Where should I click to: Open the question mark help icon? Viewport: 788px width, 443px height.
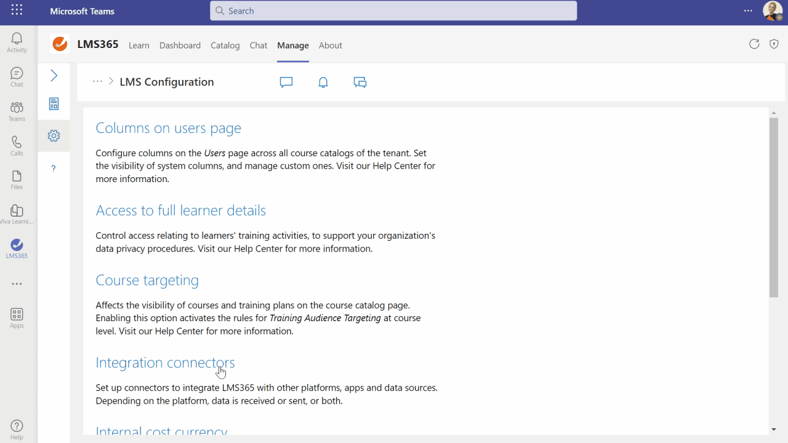coord(54,169)
